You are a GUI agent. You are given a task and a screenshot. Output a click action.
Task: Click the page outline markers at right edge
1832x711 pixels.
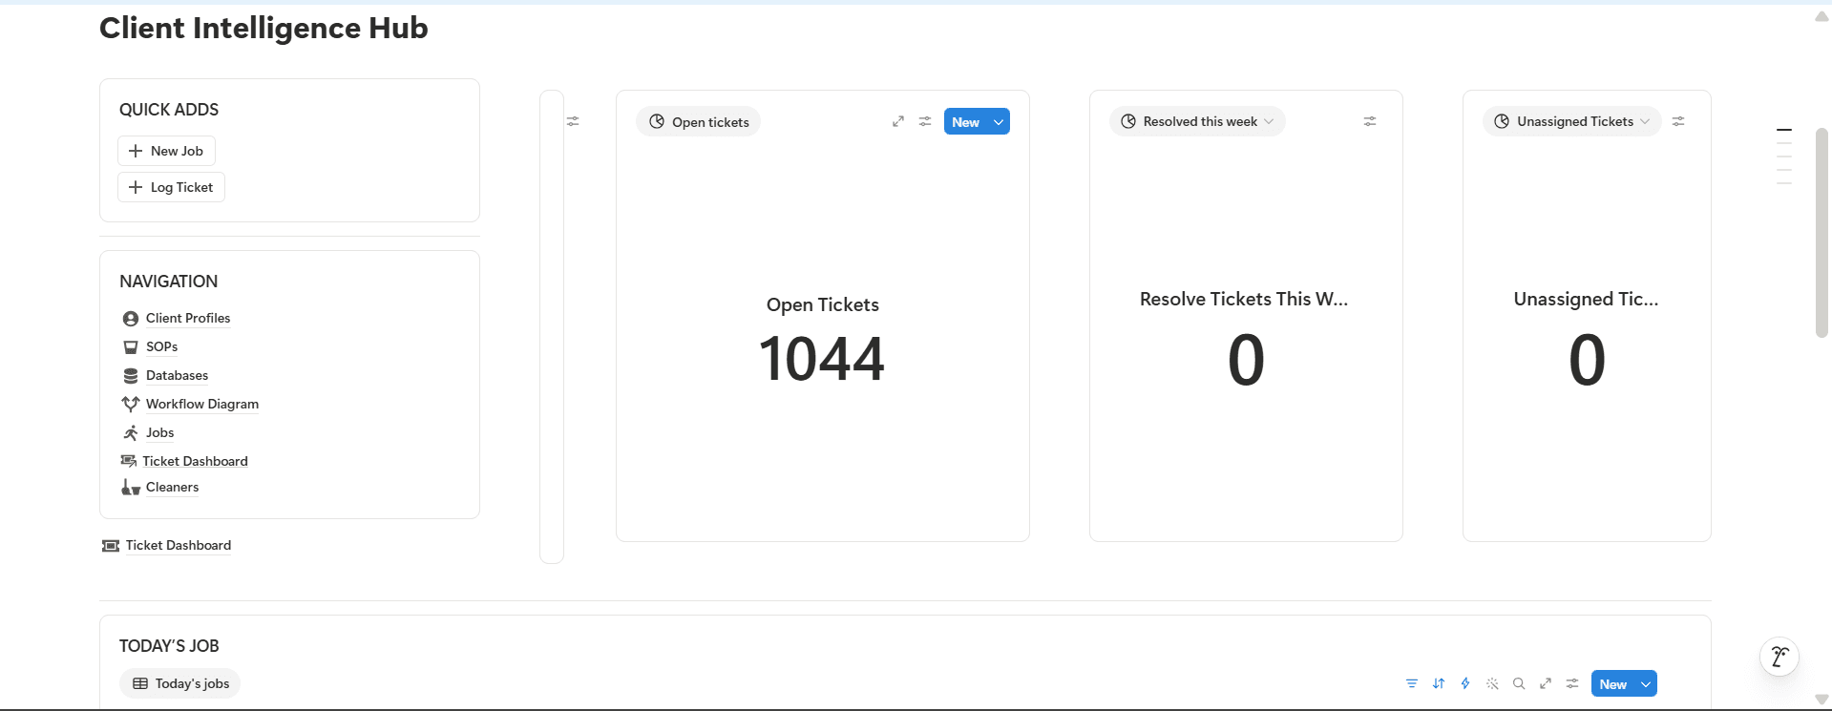(x=1784, y=156)
